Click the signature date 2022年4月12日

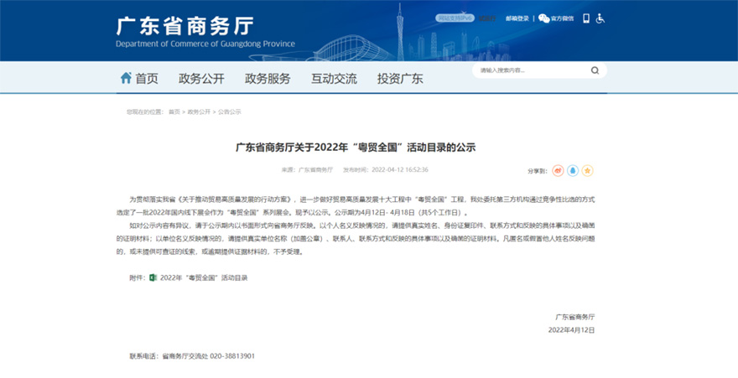(x=571, y=330)
